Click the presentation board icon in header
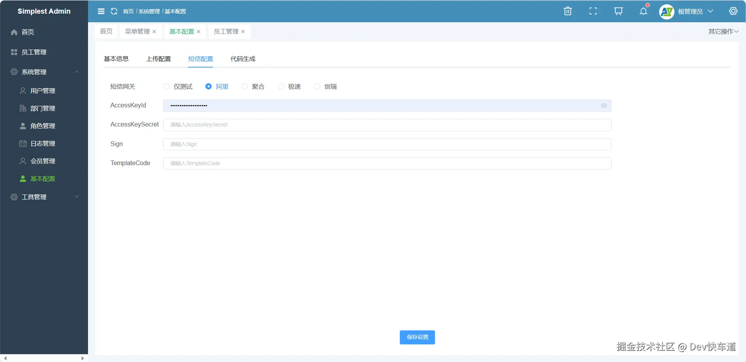 click(x=618, y=11)
